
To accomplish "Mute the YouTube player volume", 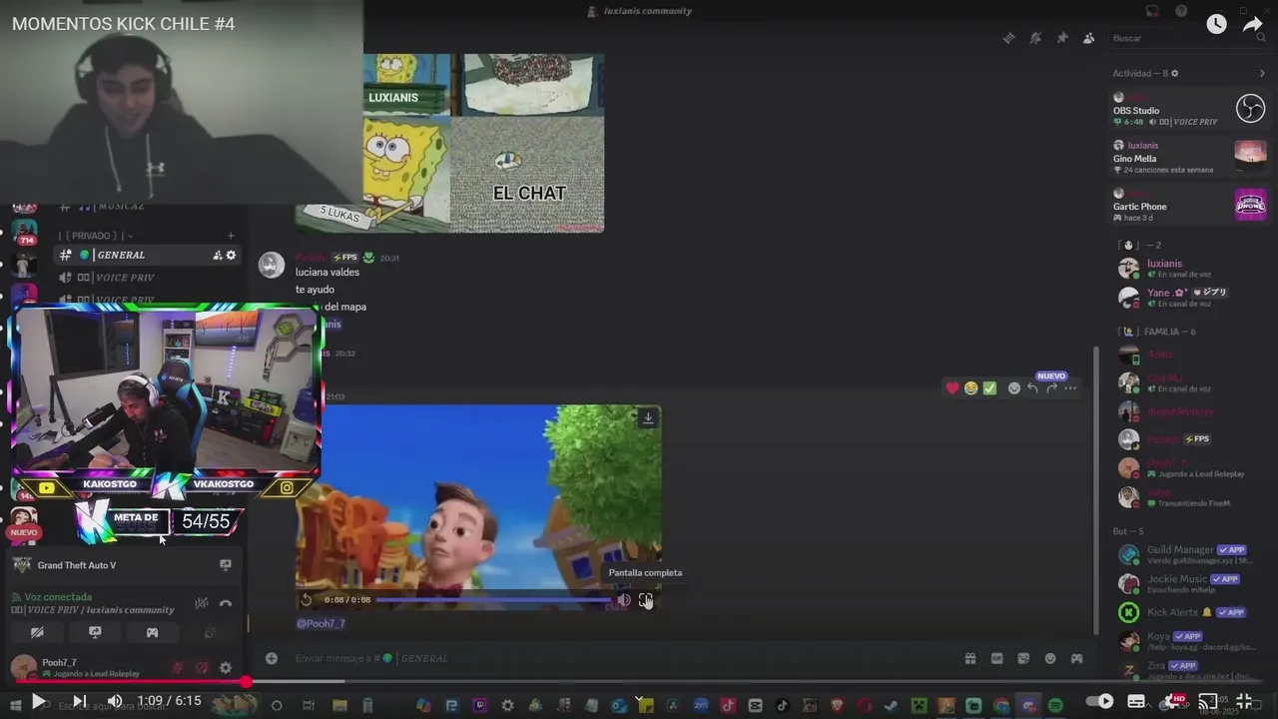I will point(115,701).
